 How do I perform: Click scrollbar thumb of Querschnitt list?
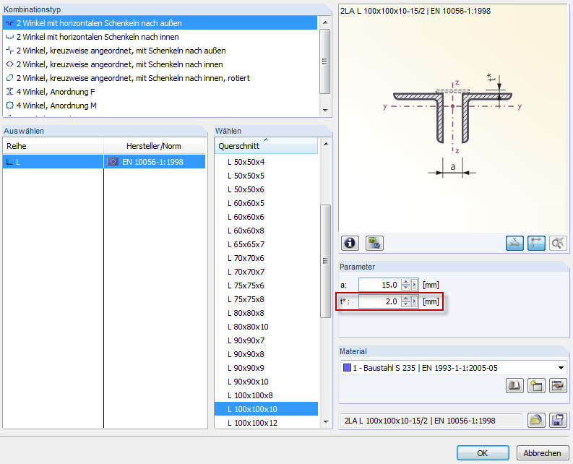pyautogui.click(x=325, y=261)
